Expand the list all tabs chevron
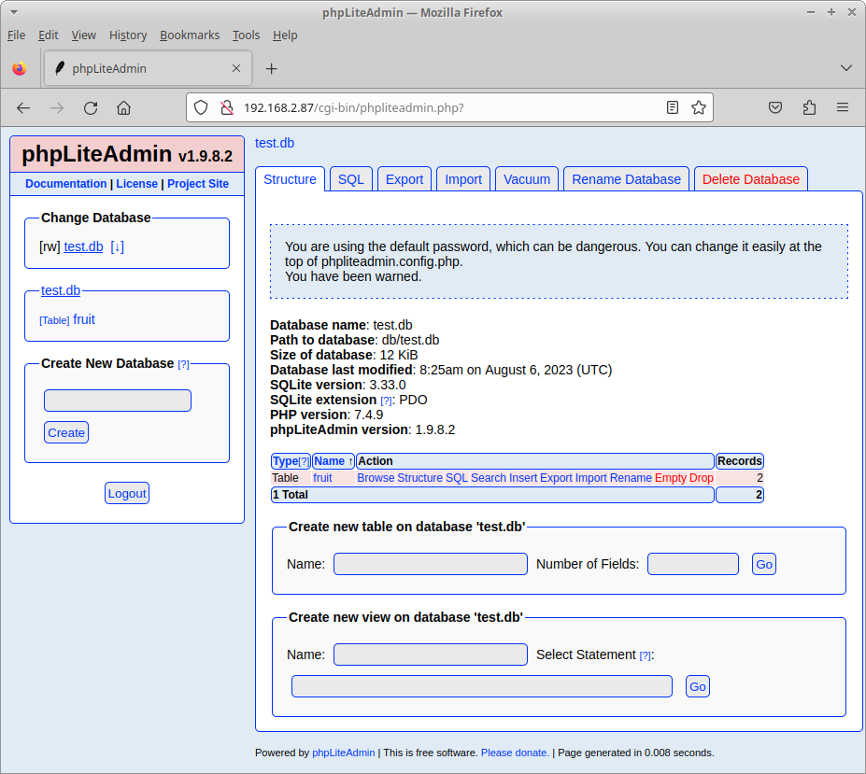The width and height of the screenshot is (866, 774). click(845, 68)
